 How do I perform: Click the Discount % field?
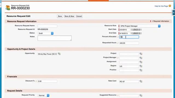pos(47,81)
